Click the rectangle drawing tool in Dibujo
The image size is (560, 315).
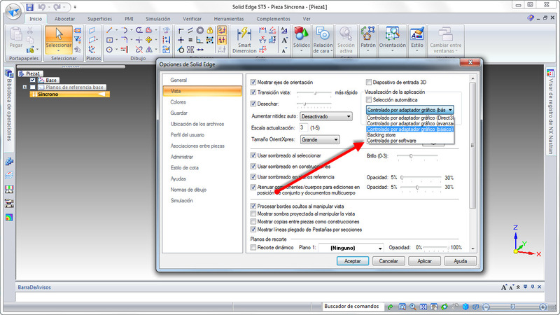(x=110, y=40)
